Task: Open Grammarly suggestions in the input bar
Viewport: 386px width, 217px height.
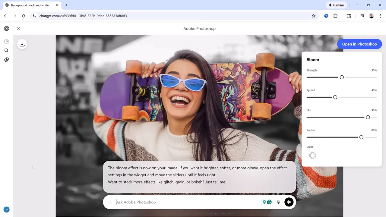Action: [269, 202]
